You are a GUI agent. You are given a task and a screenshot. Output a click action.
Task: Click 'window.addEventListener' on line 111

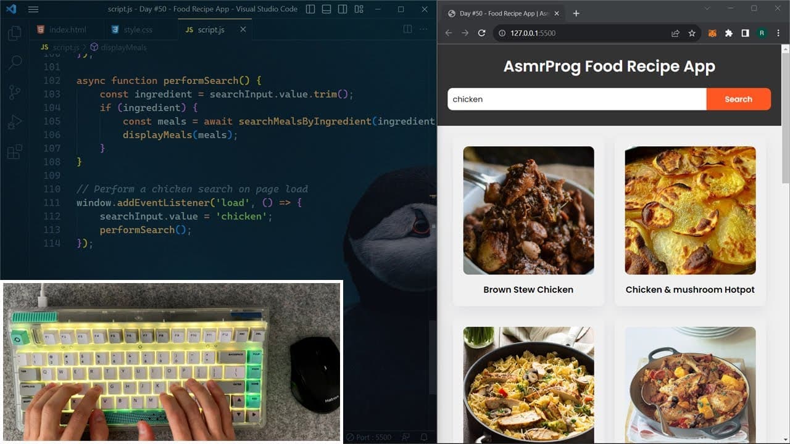[143, 203]
